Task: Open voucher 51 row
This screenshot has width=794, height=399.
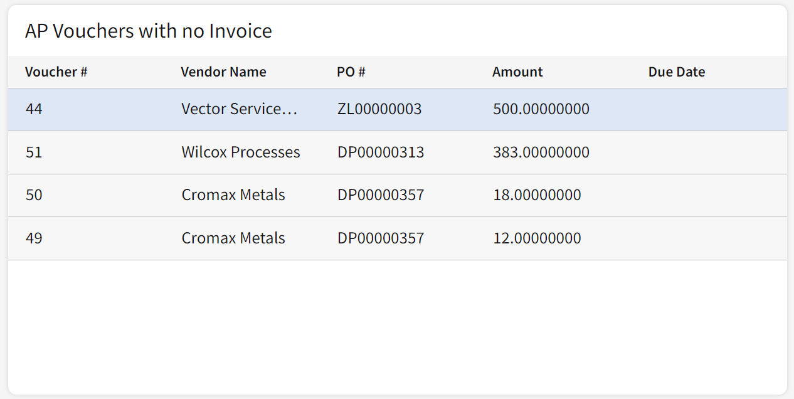Action: coord(34,152)
